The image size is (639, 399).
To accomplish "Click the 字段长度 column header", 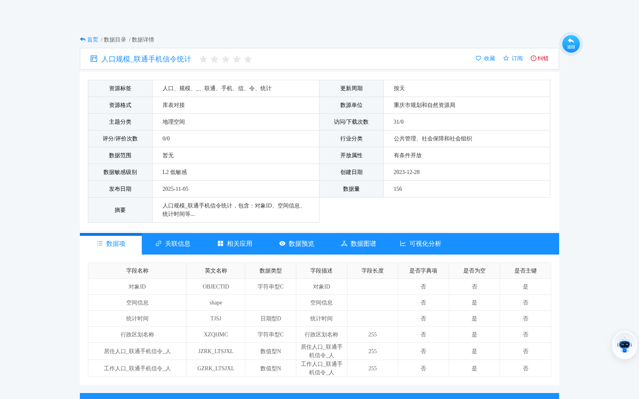I will pyautogui.click(x=373, y=271).
